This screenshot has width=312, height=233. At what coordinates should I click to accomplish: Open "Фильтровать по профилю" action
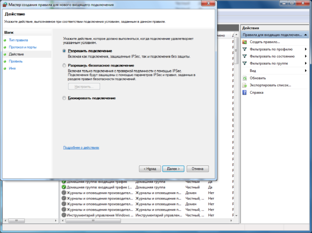pyautogui.click(x=271, y=49)
